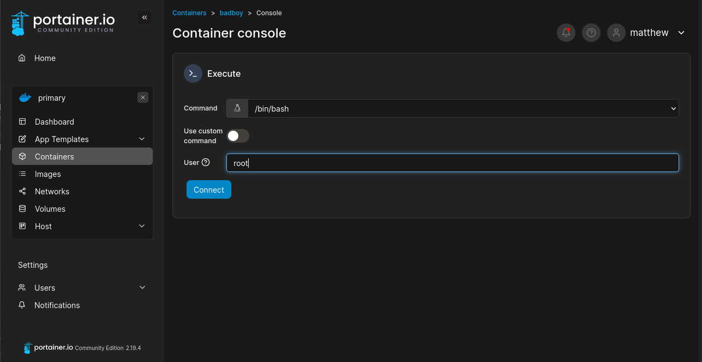This screenshot has width=702, height=362.
Task: Expand the Users settings submenu
Action: 142,287
